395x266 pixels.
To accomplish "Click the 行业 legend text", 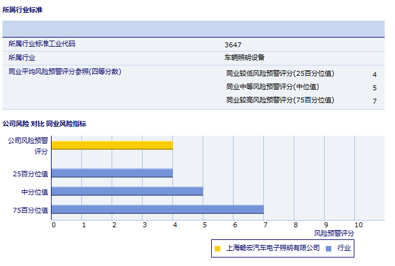I will (x=344, y=248).
